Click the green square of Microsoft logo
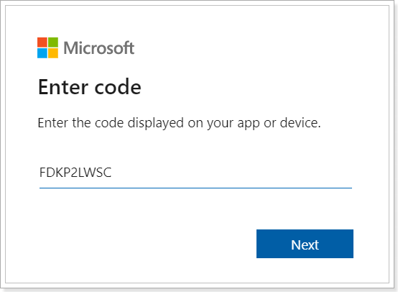The image size is (398, 292). pos(53,42)
